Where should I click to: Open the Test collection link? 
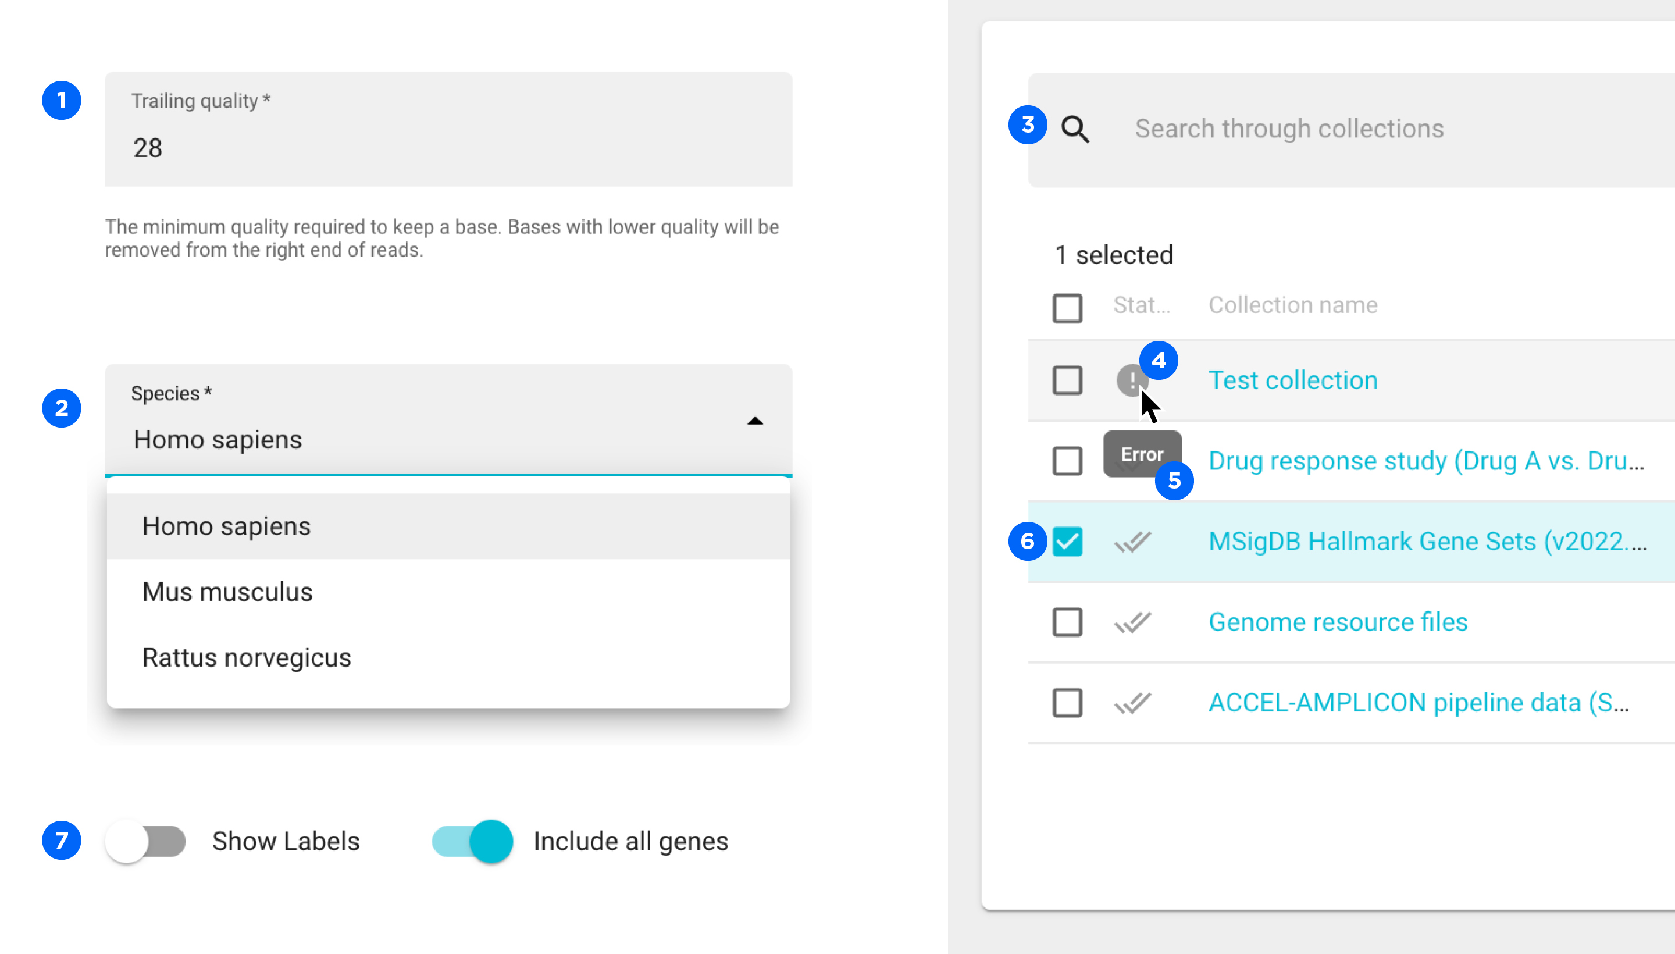[1292, 380]
